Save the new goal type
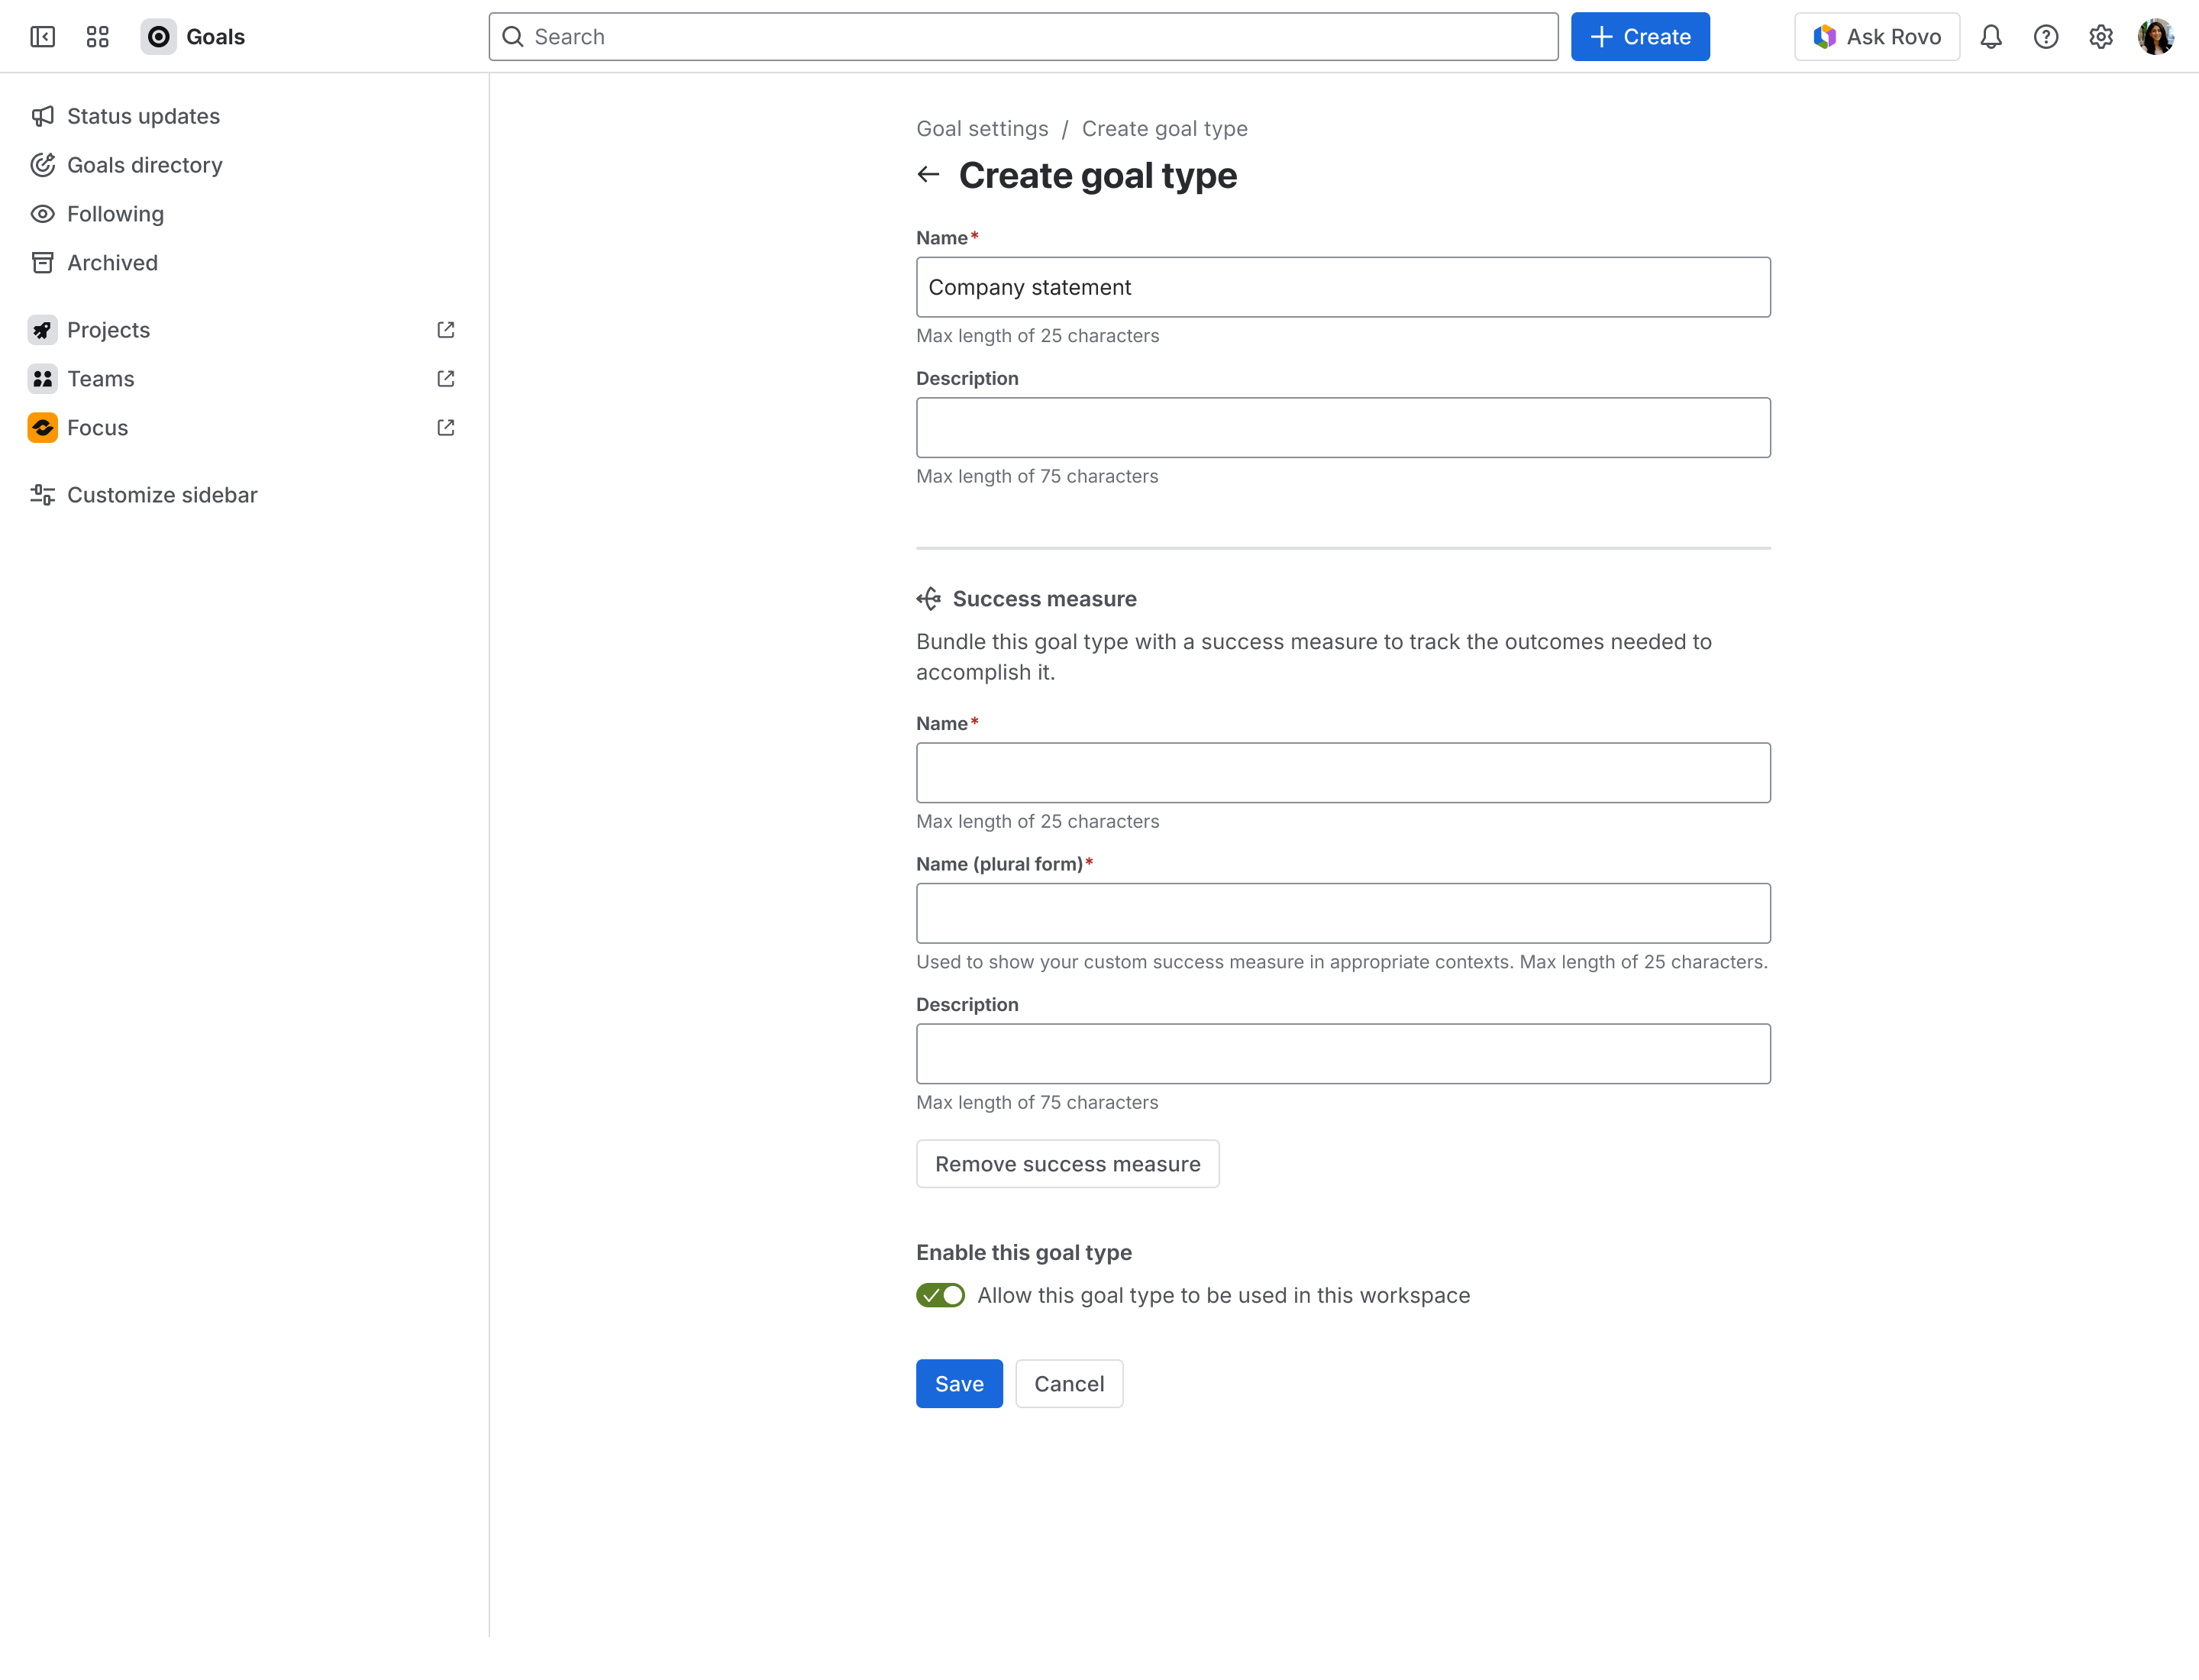Viewport: 2199px width, 1680px height. [958, 1383]
